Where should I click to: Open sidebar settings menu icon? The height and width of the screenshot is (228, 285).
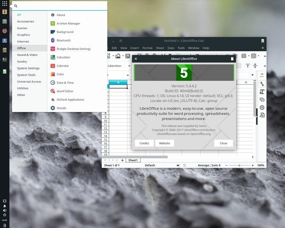[262, 75]
